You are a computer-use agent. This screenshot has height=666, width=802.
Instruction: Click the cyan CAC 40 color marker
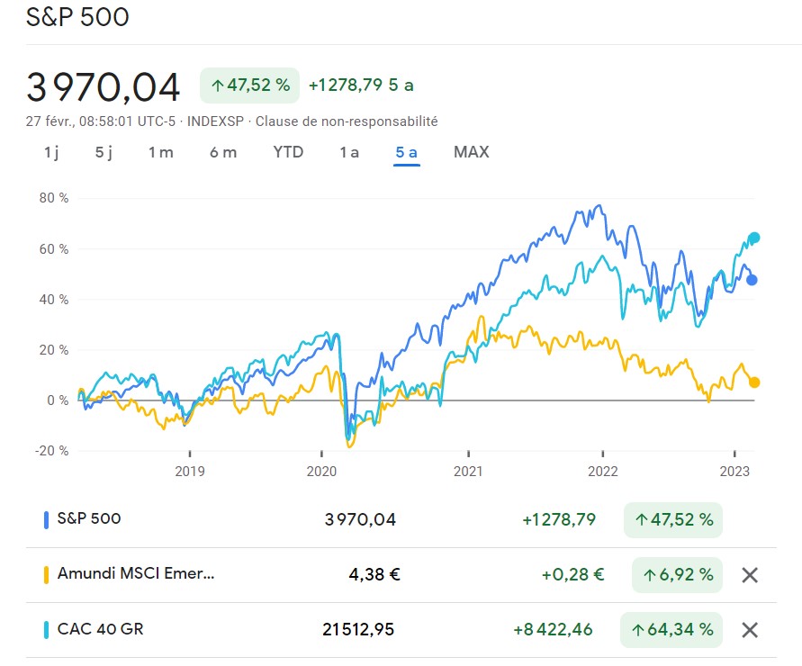pos(46,630)
